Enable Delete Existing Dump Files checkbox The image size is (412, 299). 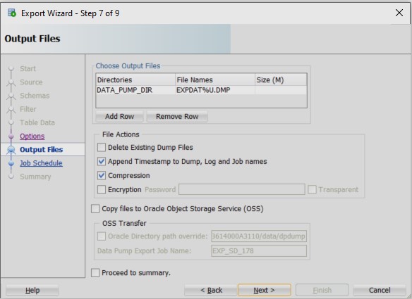pyautogui.click(x=102, y=147)
